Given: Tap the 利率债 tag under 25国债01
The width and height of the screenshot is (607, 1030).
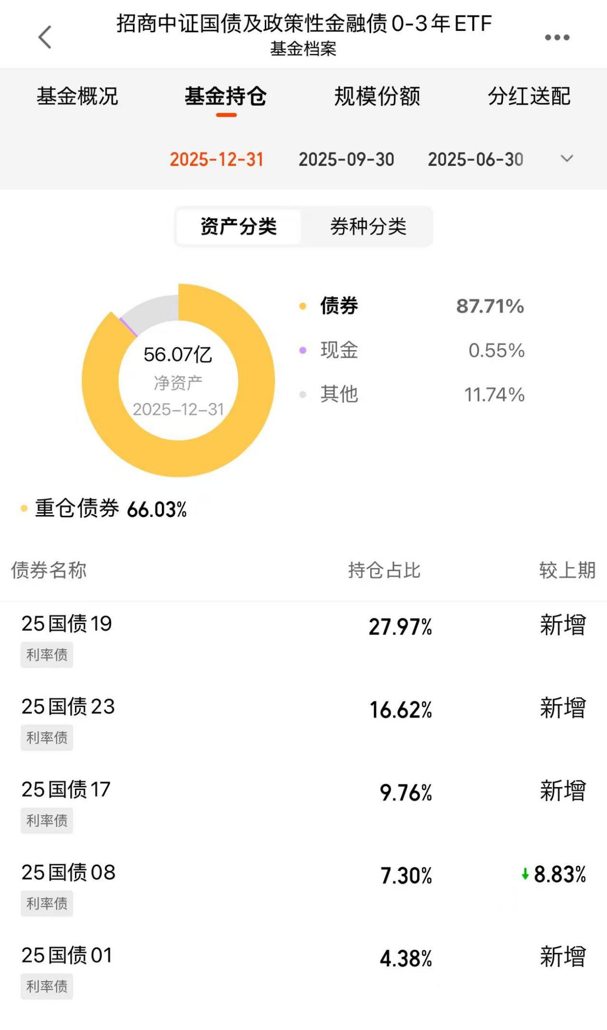Looking at the screenshot, I should (x=47, y=986).
